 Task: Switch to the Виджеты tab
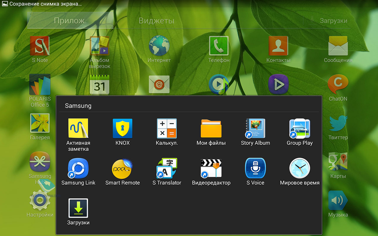click(157, 21)
